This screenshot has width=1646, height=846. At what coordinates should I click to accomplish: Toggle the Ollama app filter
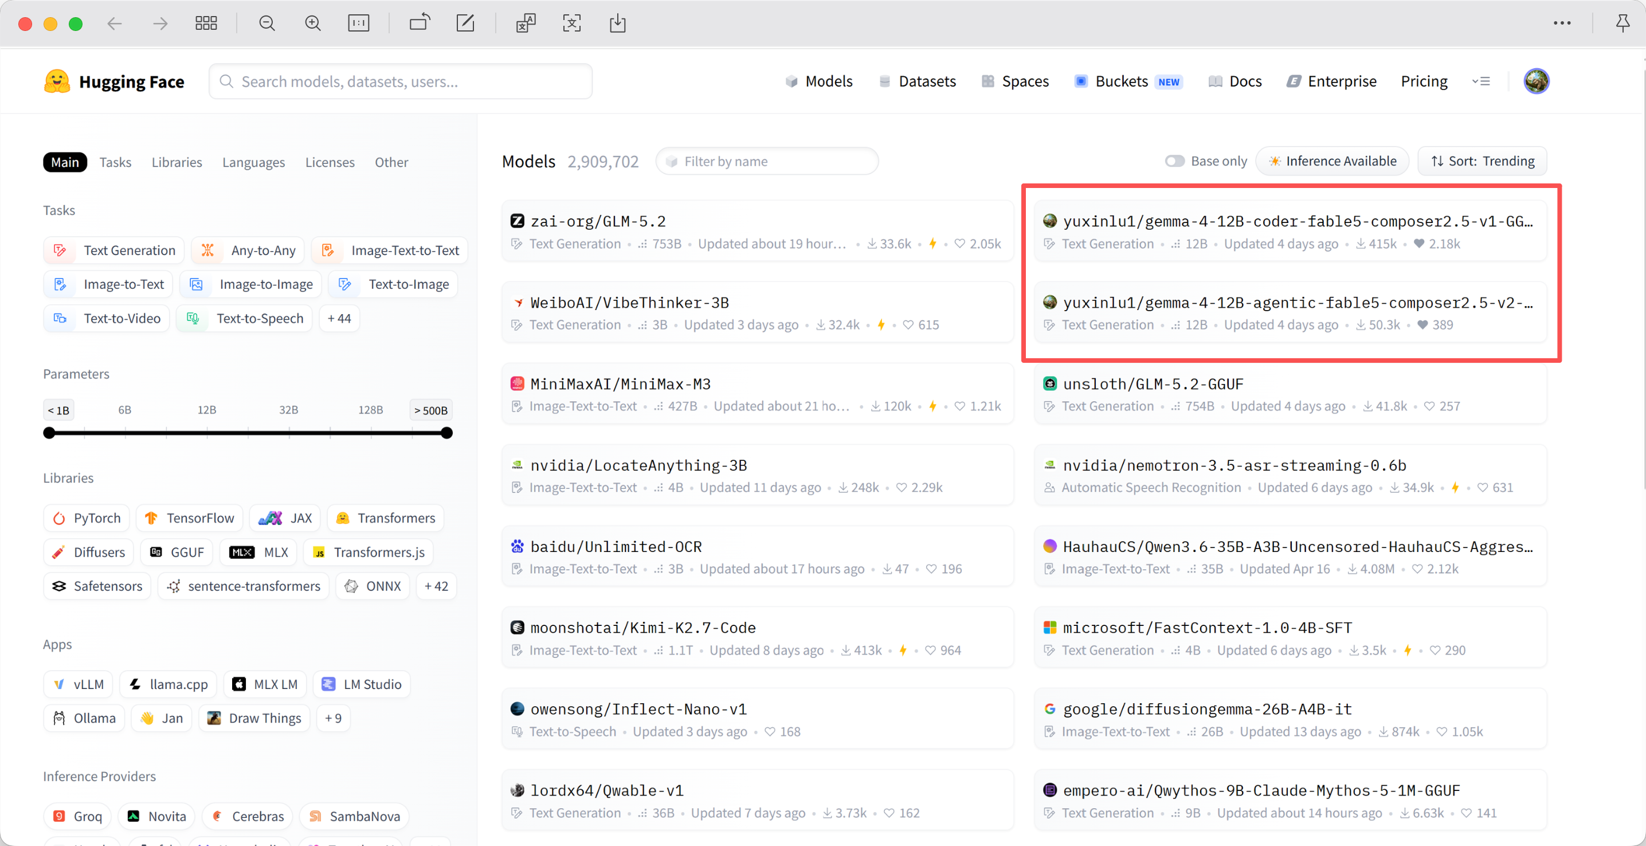[x=84, y=718]
